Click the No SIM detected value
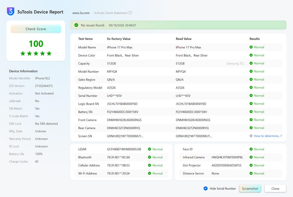This screenshot has height=197, width=293. pyautogui.click(x=46, y=124)
